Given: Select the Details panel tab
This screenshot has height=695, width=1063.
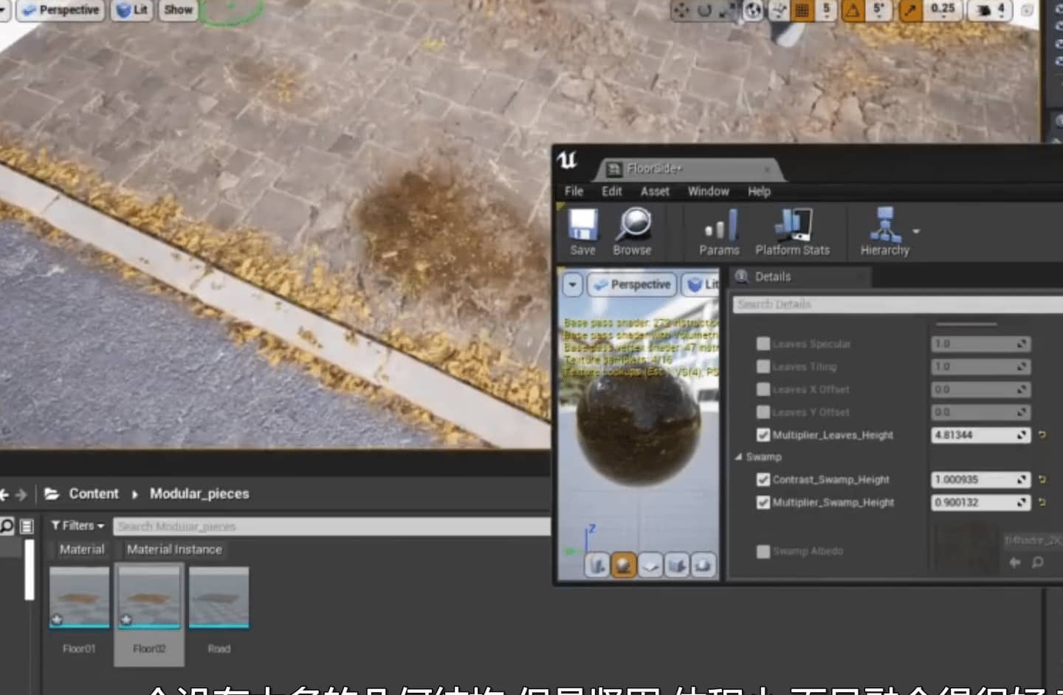Looking at the screenshot, I should point(799,277).
